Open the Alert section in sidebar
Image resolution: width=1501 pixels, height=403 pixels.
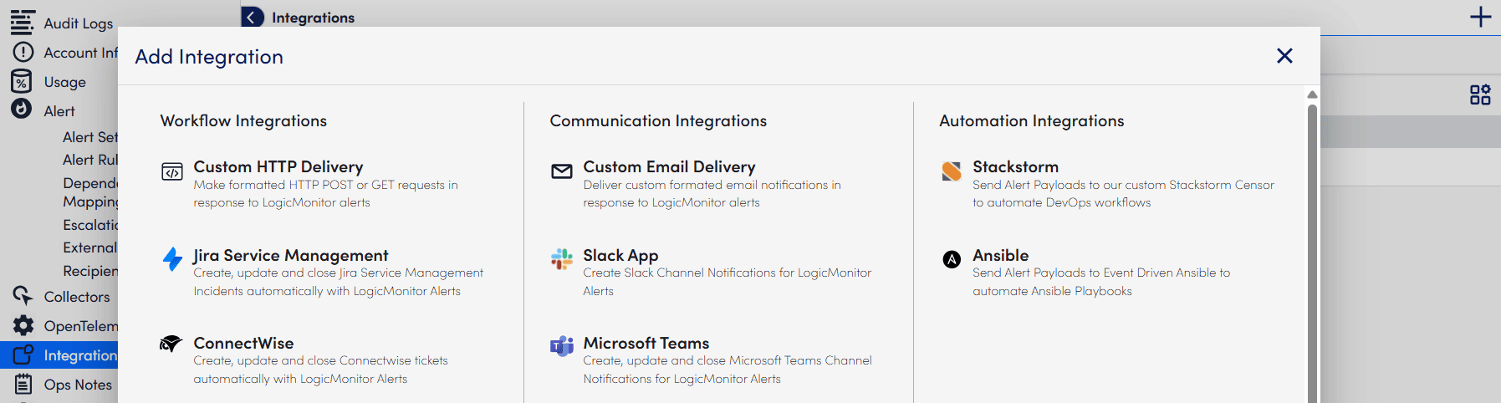pyautogui.click(x=59, y=111)
